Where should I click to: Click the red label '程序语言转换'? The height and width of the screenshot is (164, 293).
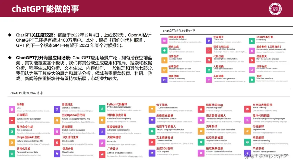[x=176, y=37]
